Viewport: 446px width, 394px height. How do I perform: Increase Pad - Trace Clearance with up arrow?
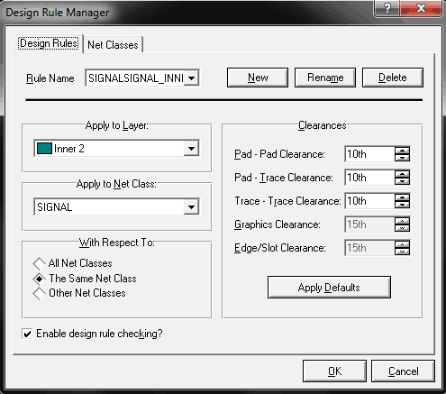pyautogui.click(x=402, y=174)
